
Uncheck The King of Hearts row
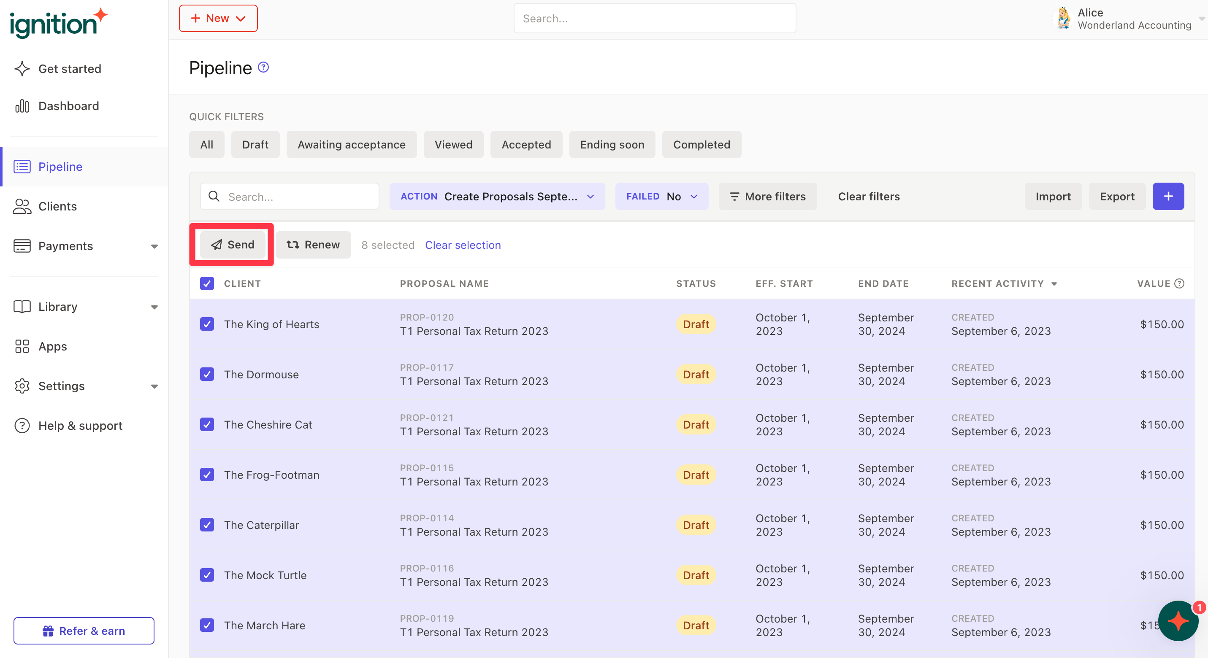tap(207, 324)
